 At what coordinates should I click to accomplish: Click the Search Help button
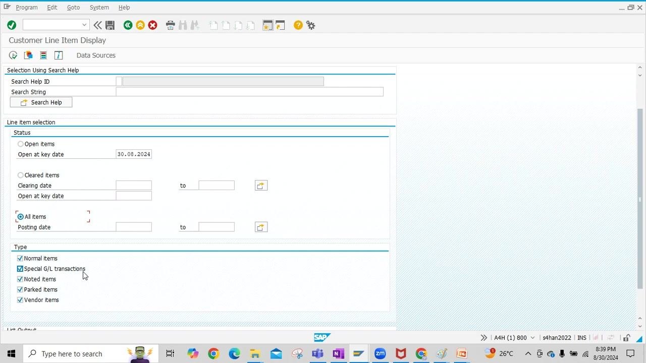point(41,102)
